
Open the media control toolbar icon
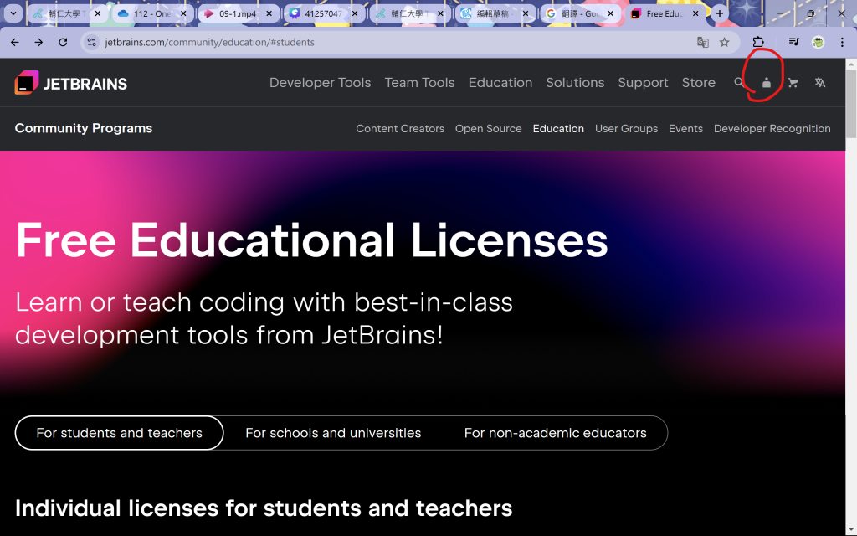tap(794, 42)
